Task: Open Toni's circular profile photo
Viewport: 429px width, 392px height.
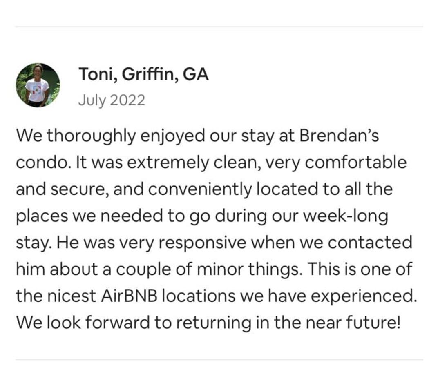Action: click(38, 85)
